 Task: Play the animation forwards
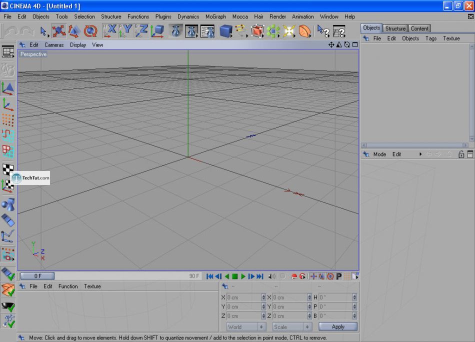pyautogui.click(x=243, y=276)
